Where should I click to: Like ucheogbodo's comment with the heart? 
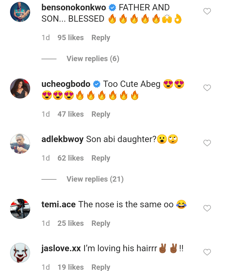pos(207,88)
